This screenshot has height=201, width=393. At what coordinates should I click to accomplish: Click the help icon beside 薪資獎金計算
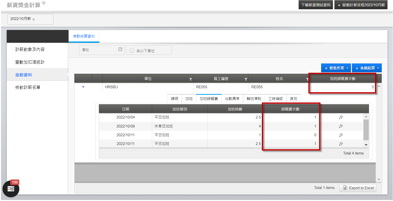44,3
